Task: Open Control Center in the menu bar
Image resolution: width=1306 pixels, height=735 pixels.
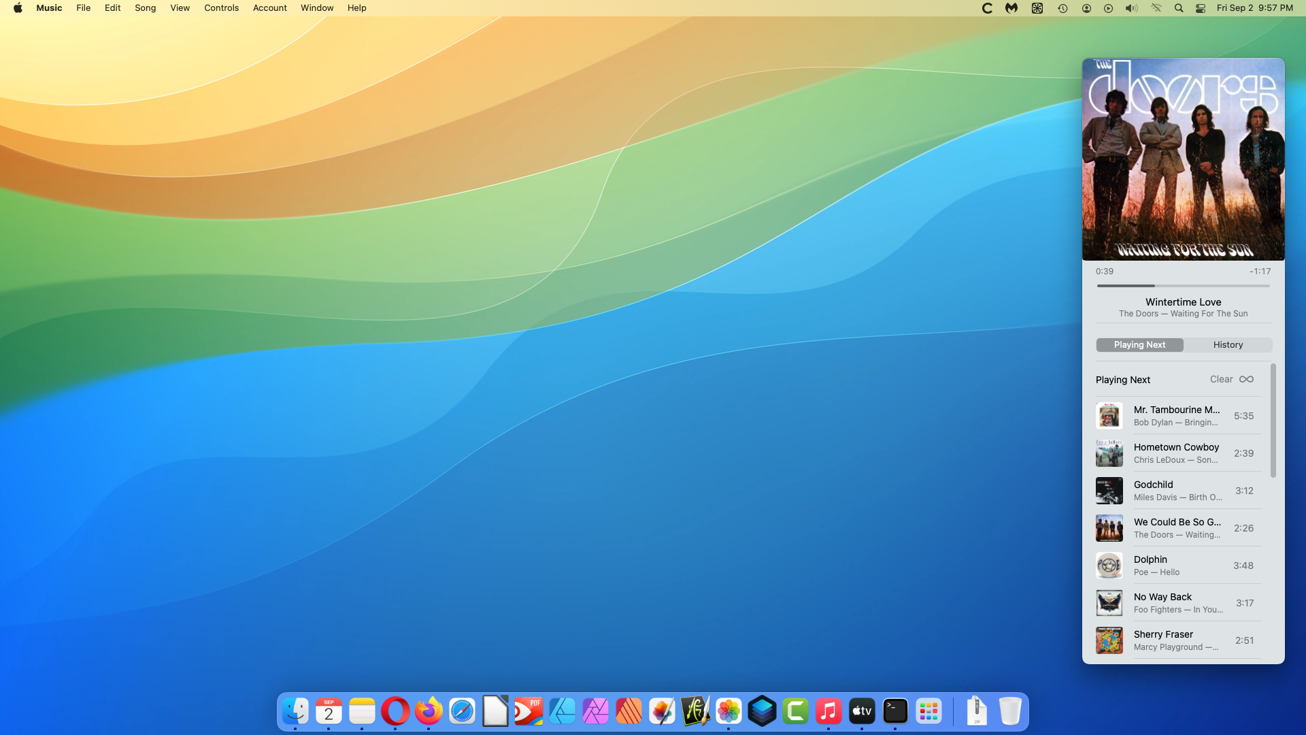Action: (x=1201, y=8)
